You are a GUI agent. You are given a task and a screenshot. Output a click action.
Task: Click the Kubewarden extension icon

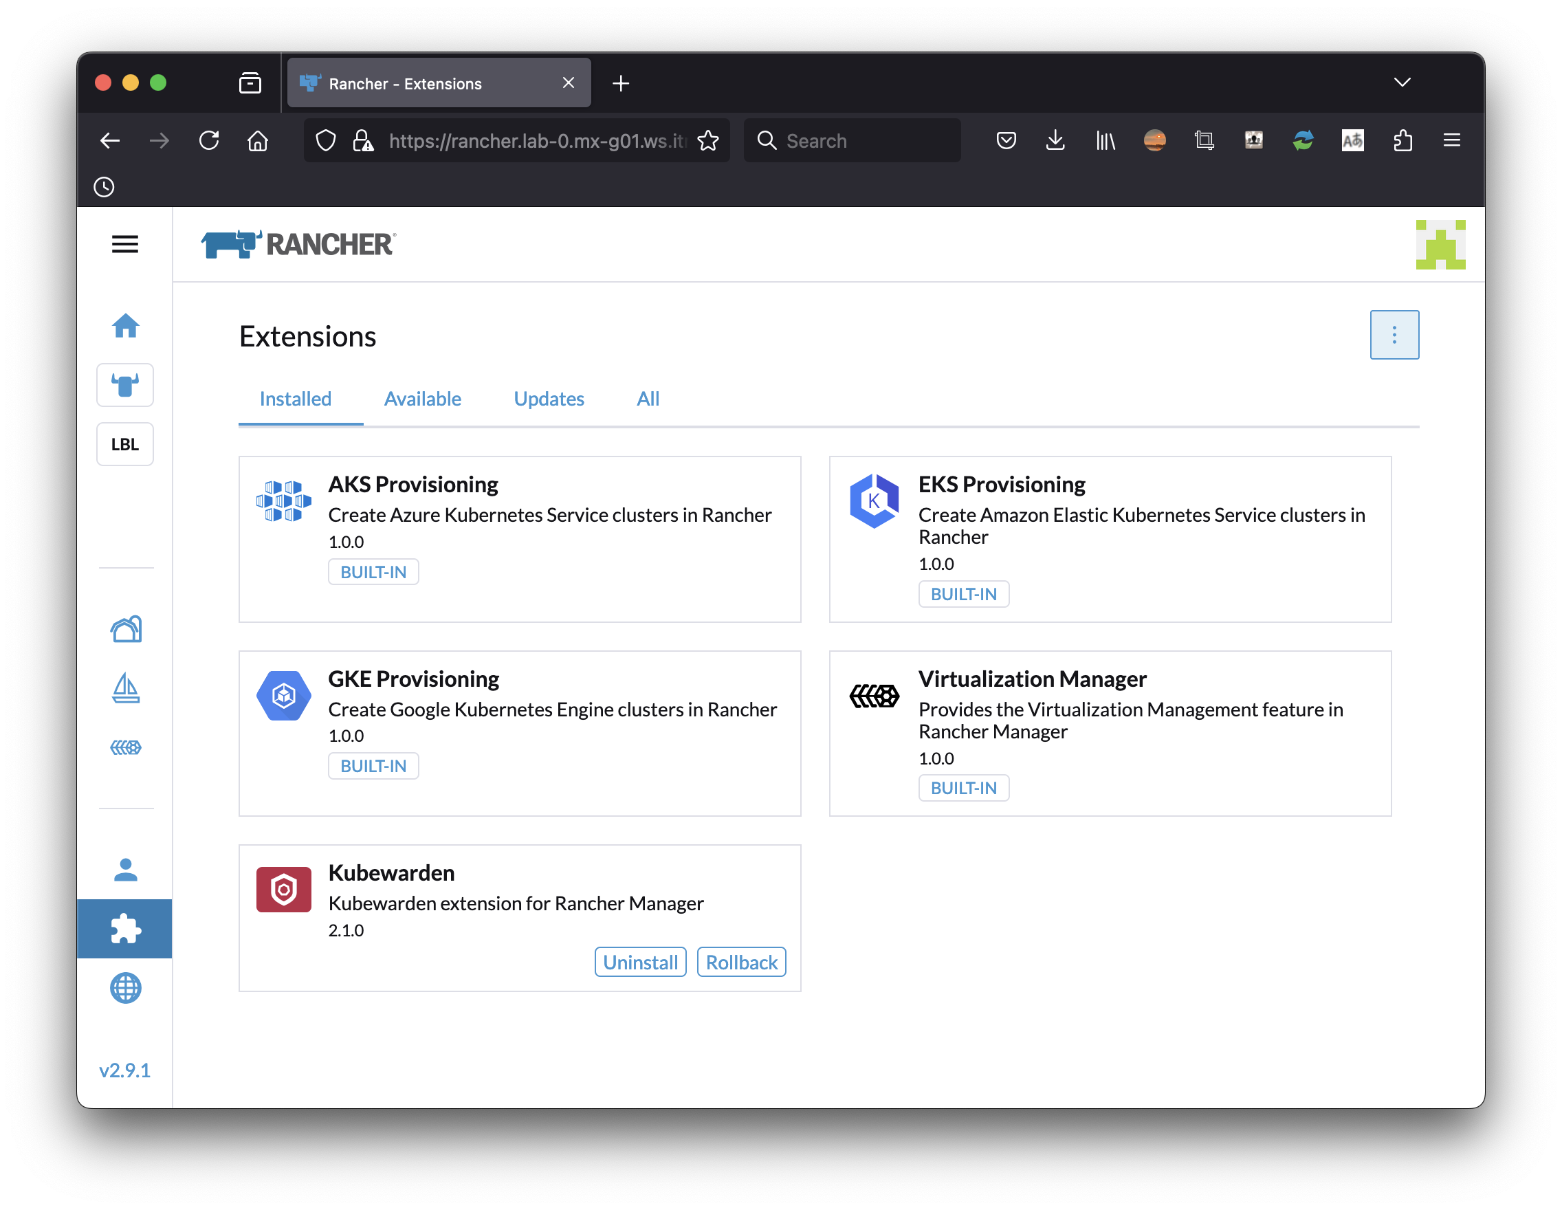pyautogui.click(x=284, y=889)
